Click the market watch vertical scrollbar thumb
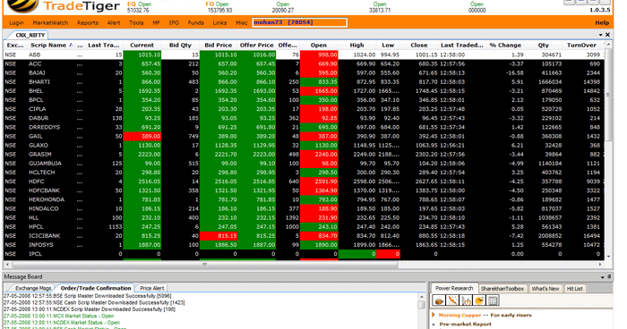This screenshot has height=329, width=627. (x=608, y=95)
